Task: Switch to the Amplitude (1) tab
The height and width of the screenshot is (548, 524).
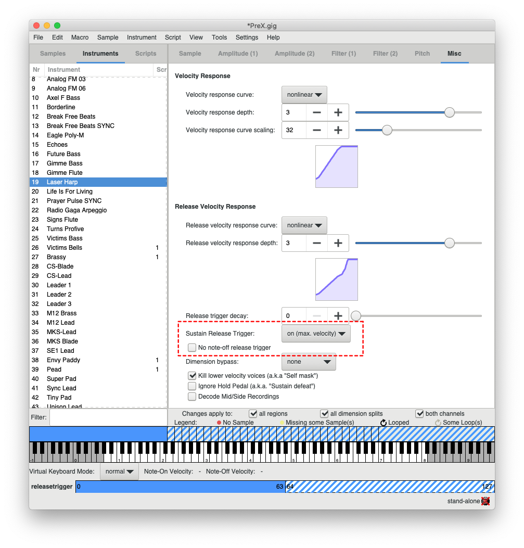Action: pos(238,54)
